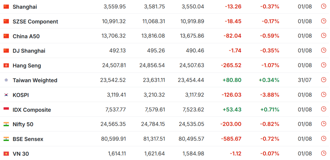330x160 pixels.
Task: Open the Hang Seng index link
Action: (x=27, y=66)
